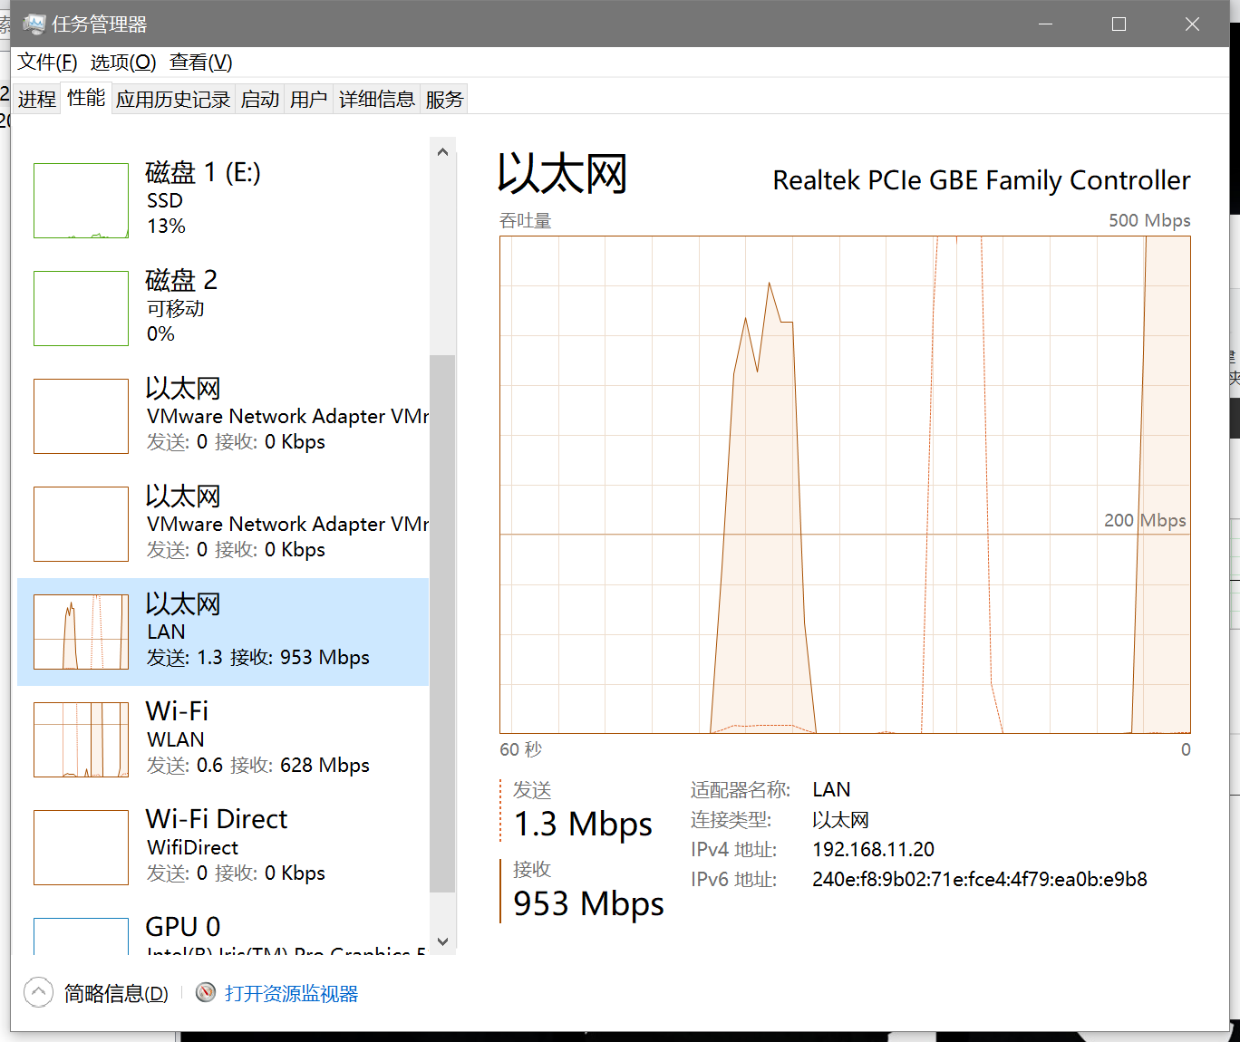Click the sidebar scrollbar thumb

(442, 623)
